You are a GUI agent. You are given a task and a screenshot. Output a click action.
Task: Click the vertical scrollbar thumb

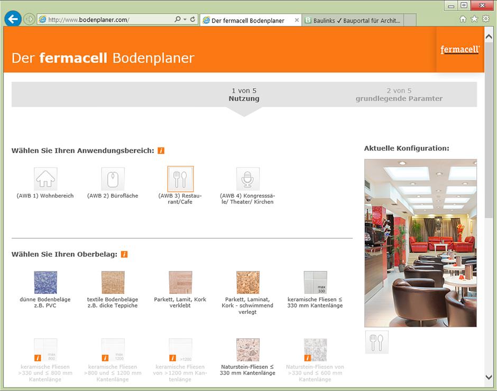[489, 130]
